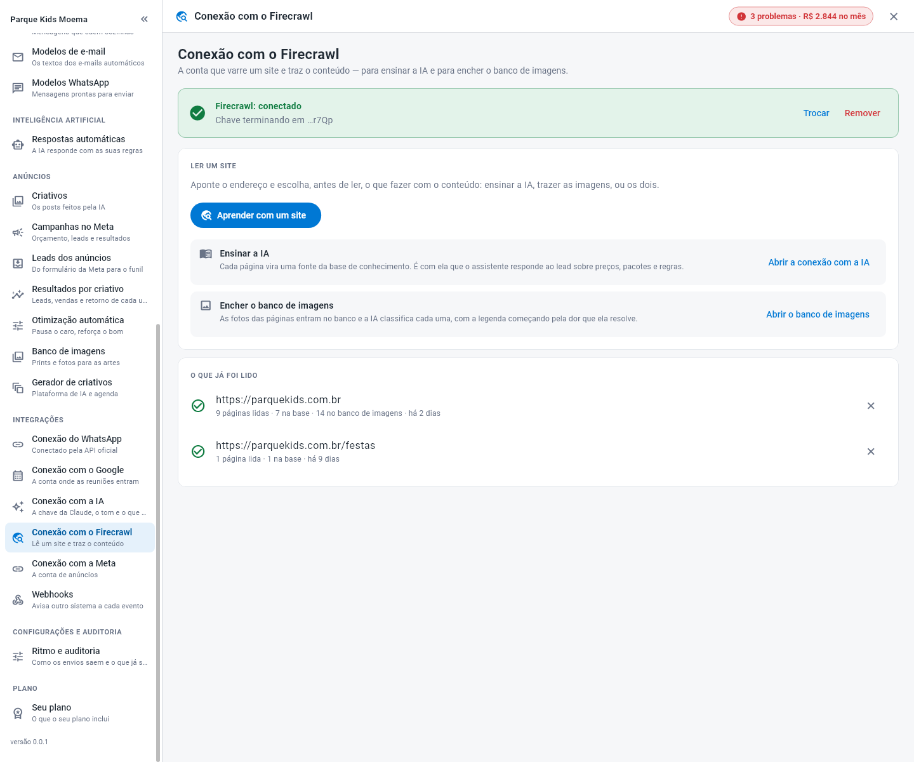Click the https://parquekids.com.br URL text

pos(279,399)
